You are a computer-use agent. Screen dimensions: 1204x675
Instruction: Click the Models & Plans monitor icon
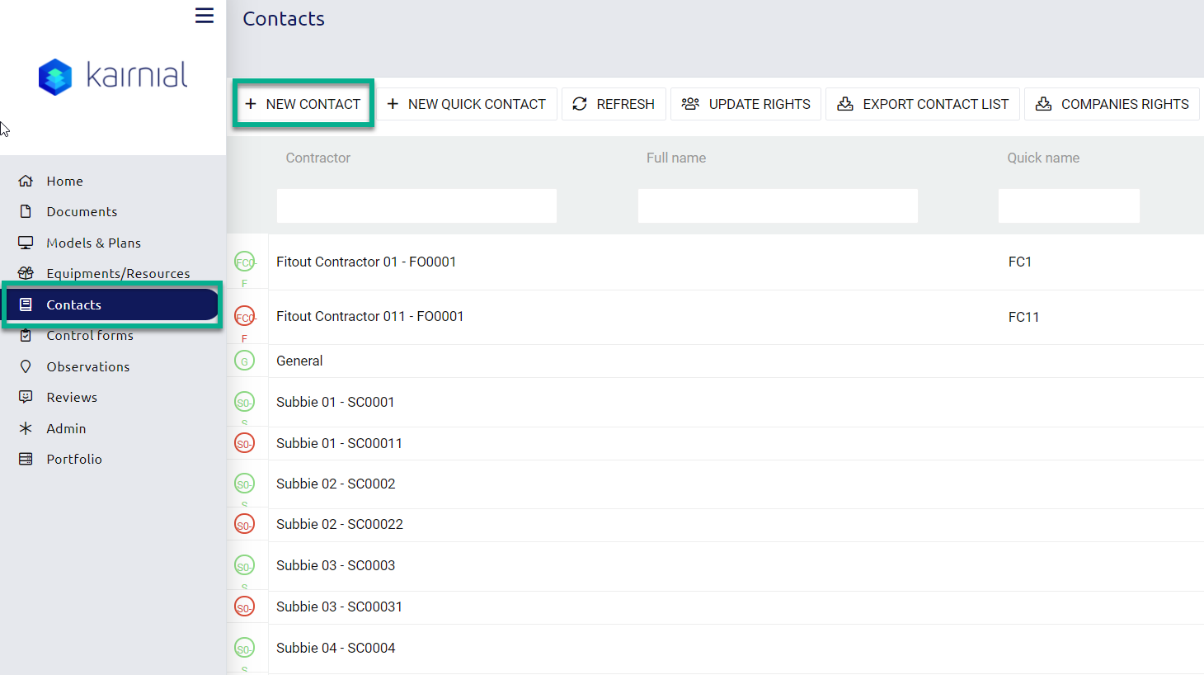[26, 243]
